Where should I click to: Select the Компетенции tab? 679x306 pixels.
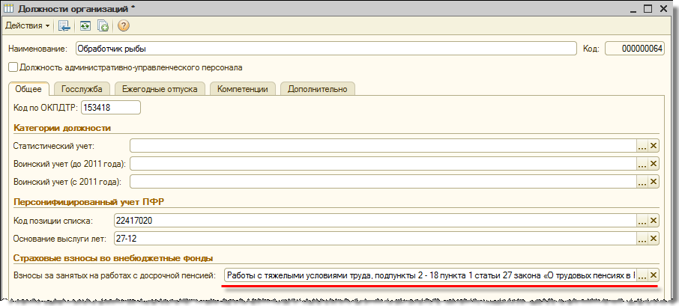coord(242,89)
